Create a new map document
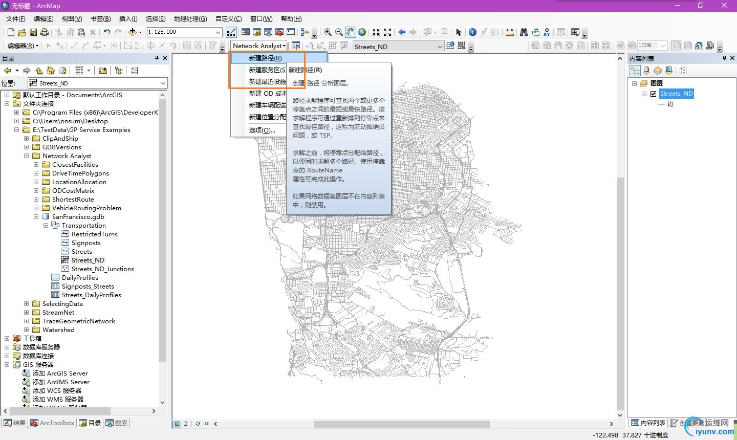This screenshot has width=737, height=440. 11,32
